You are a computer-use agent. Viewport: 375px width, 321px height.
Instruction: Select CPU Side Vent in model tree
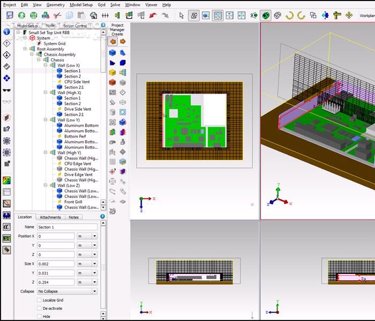click(x=78, y=82)
